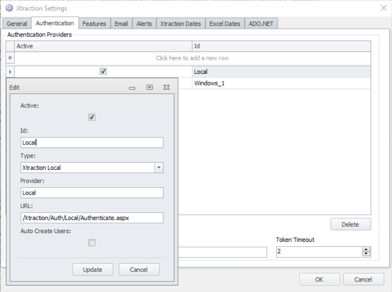Click the Delete button

tap(350, 224)
